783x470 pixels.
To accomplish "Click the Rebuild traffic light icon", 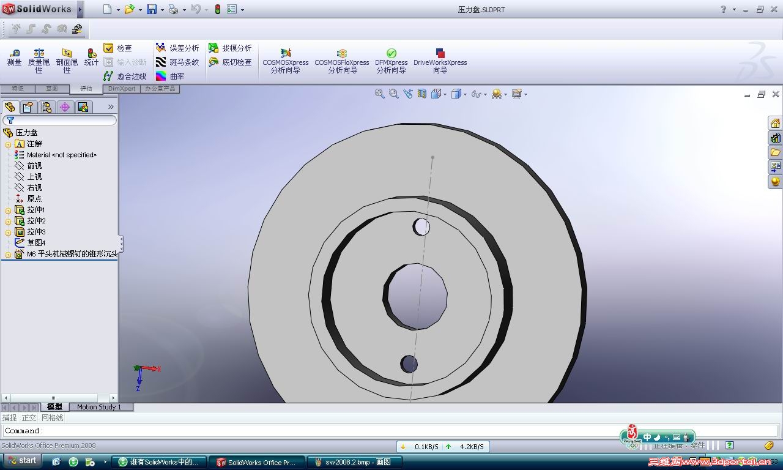I will pyautogui.click(x=217, y=9).
